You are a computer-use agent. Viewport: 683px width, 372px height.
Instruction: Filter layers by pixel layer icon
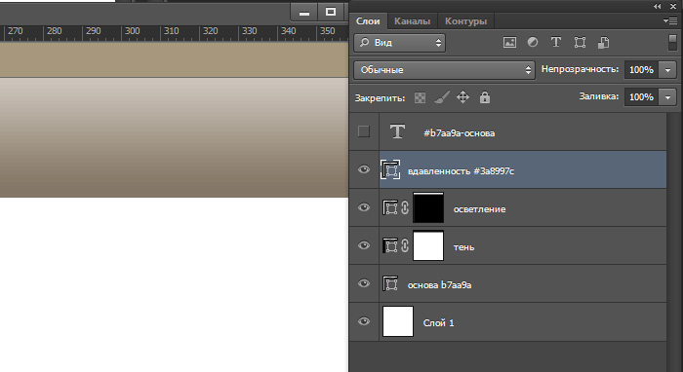[509, 42]
